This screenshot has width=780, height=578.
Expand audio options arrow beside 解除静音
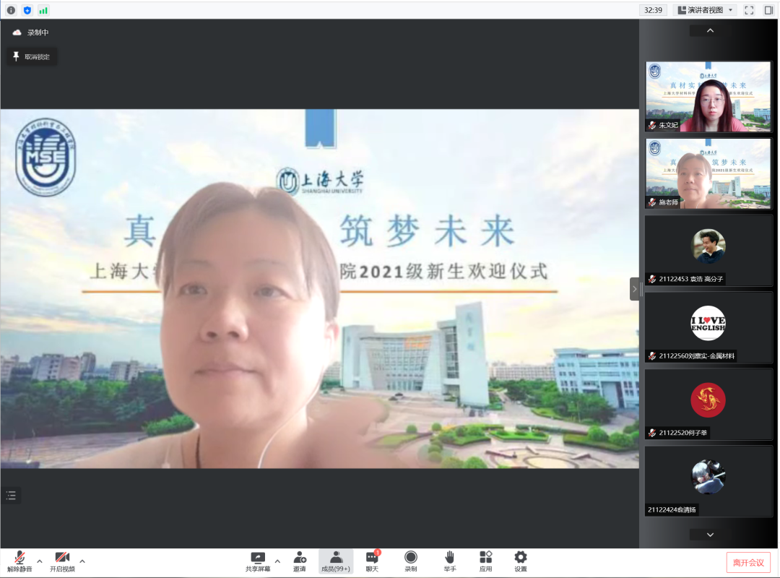coord(40,561)
